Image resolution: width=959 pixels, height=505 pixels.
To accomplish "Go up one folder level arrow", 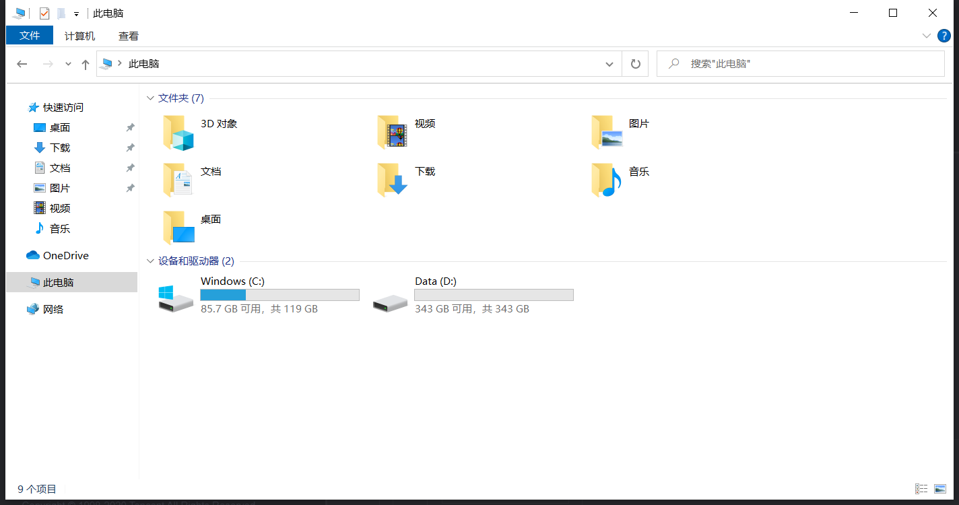I will click(x=85, y=64).
